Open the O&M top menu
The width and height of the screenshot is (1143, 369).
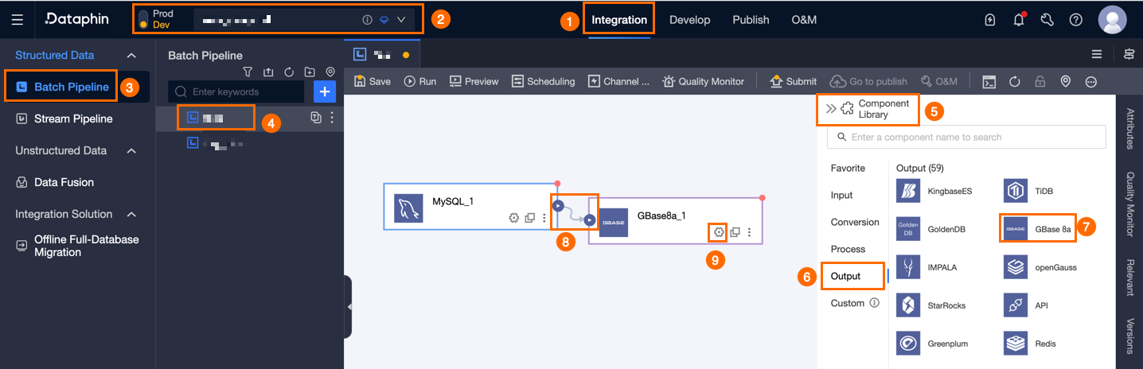click(x=804, y=20)
